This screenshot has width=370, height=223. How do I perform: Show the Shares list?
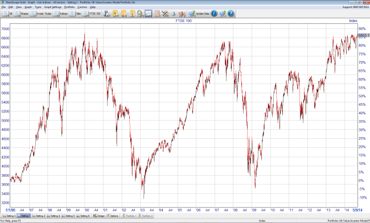coord(21,14)
